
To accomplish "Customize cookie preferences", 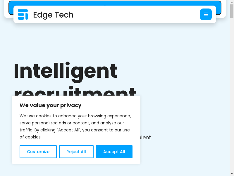I will (x=38, y=152).
